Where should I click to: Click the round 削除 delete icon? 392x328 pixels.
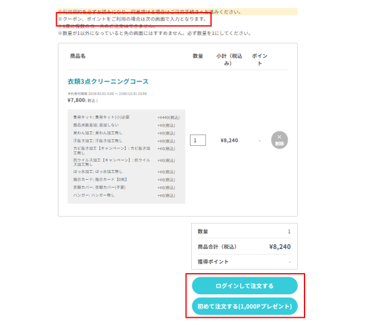[x=279, y=140]
